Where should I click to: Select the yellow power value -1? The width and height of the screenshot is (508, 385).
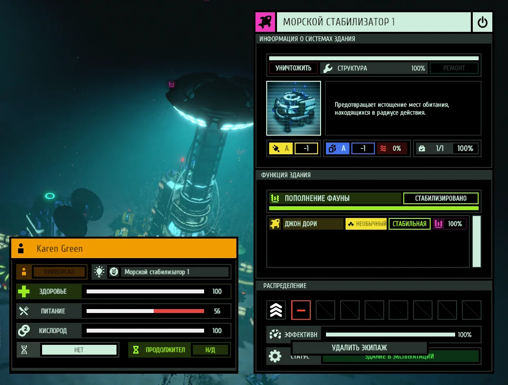tap(306, 148)
